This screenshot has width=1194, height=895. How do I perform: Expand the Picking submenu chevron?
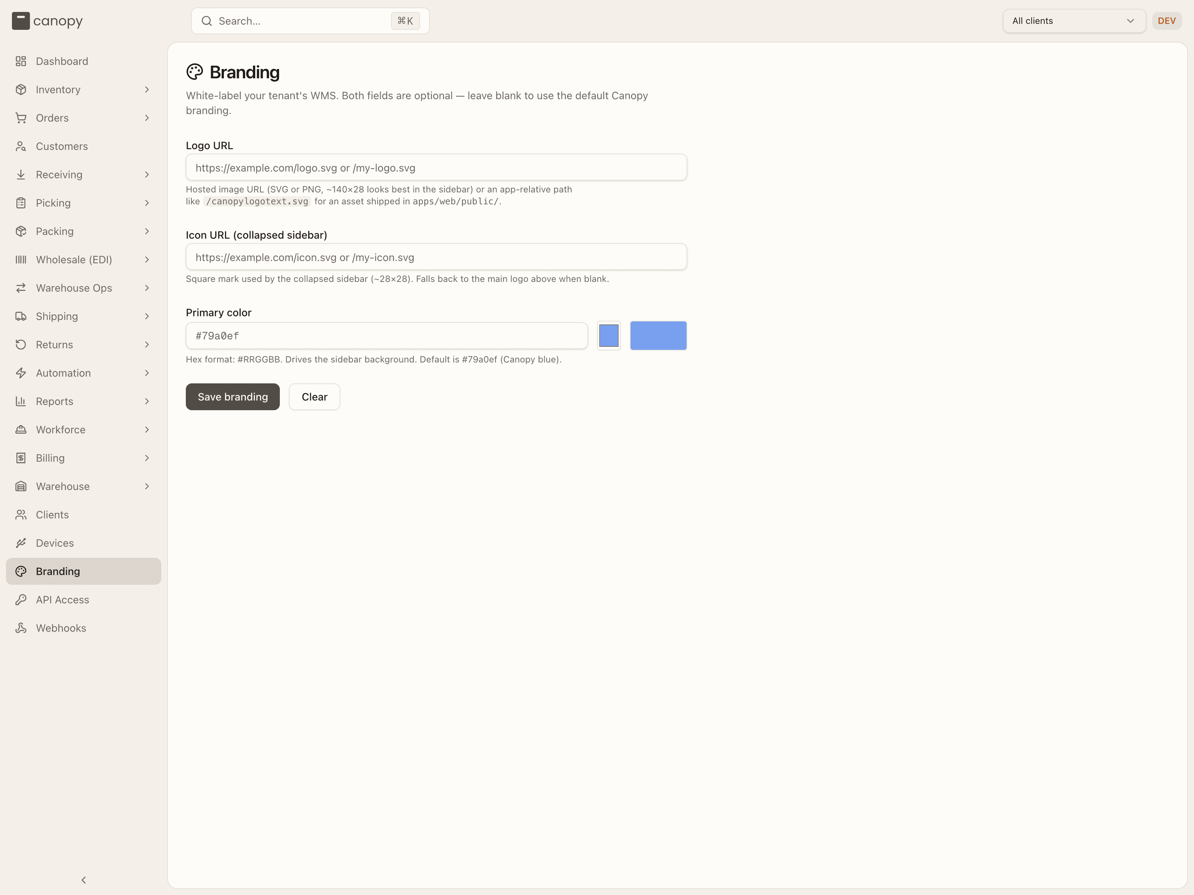(147, 203)
